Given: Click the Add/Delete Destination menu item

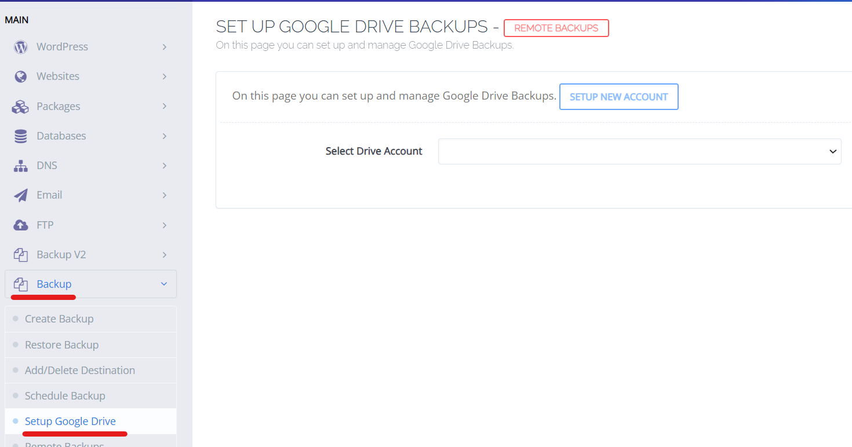Looking at the screenshot, I should coord(80,370).
